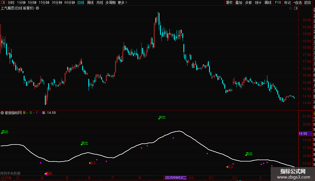The height and width of the screenshot is (181, 315).
Task: Activate the 画线 drawing tool
Action: [268, 3]
